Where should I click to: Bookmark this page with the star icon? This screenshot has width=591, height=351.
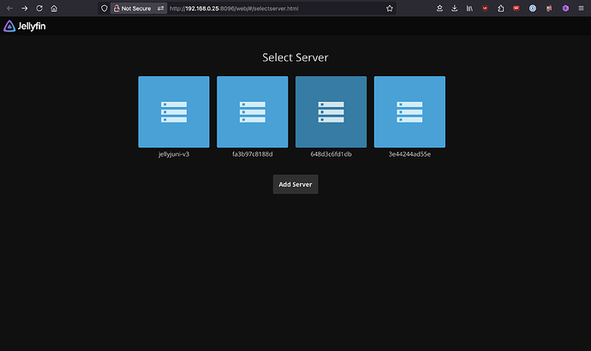point(390,9)
